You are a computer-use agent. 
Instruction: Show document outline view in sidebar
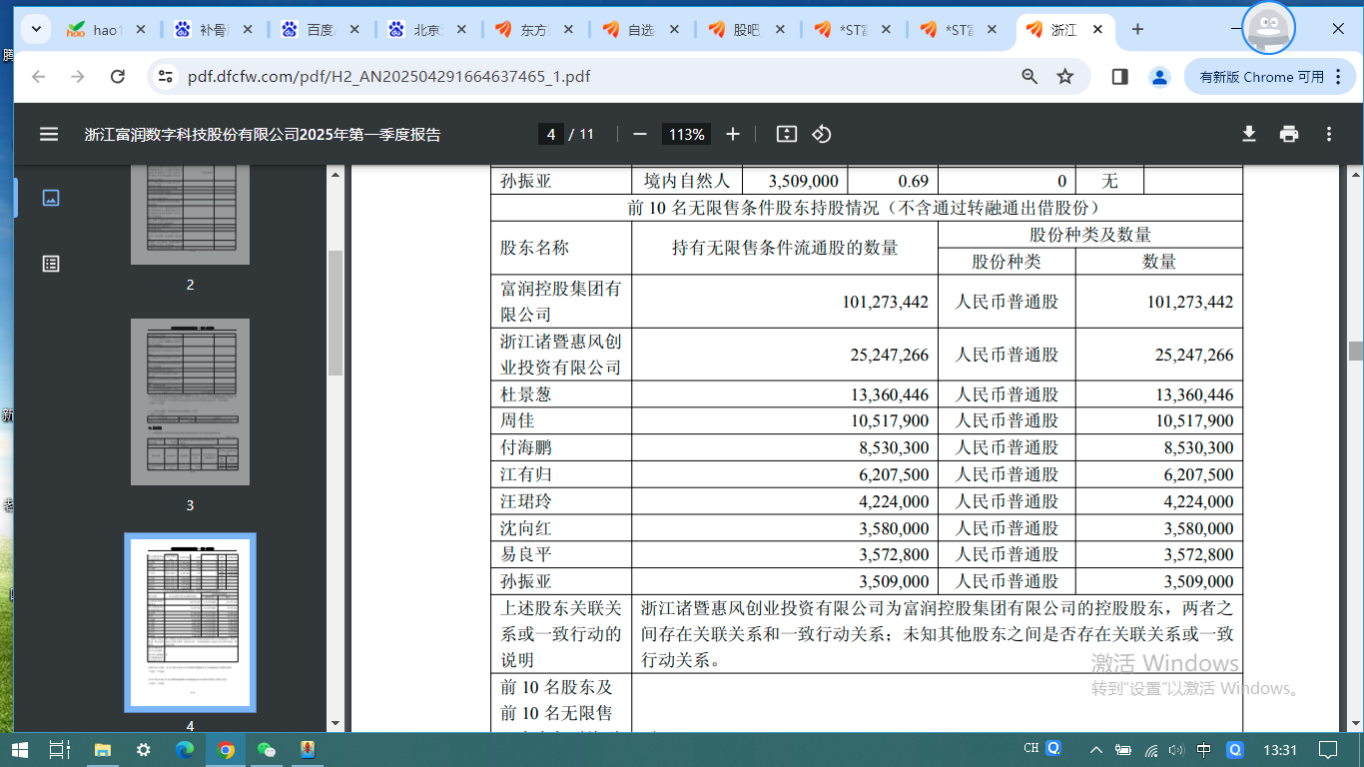51,264
